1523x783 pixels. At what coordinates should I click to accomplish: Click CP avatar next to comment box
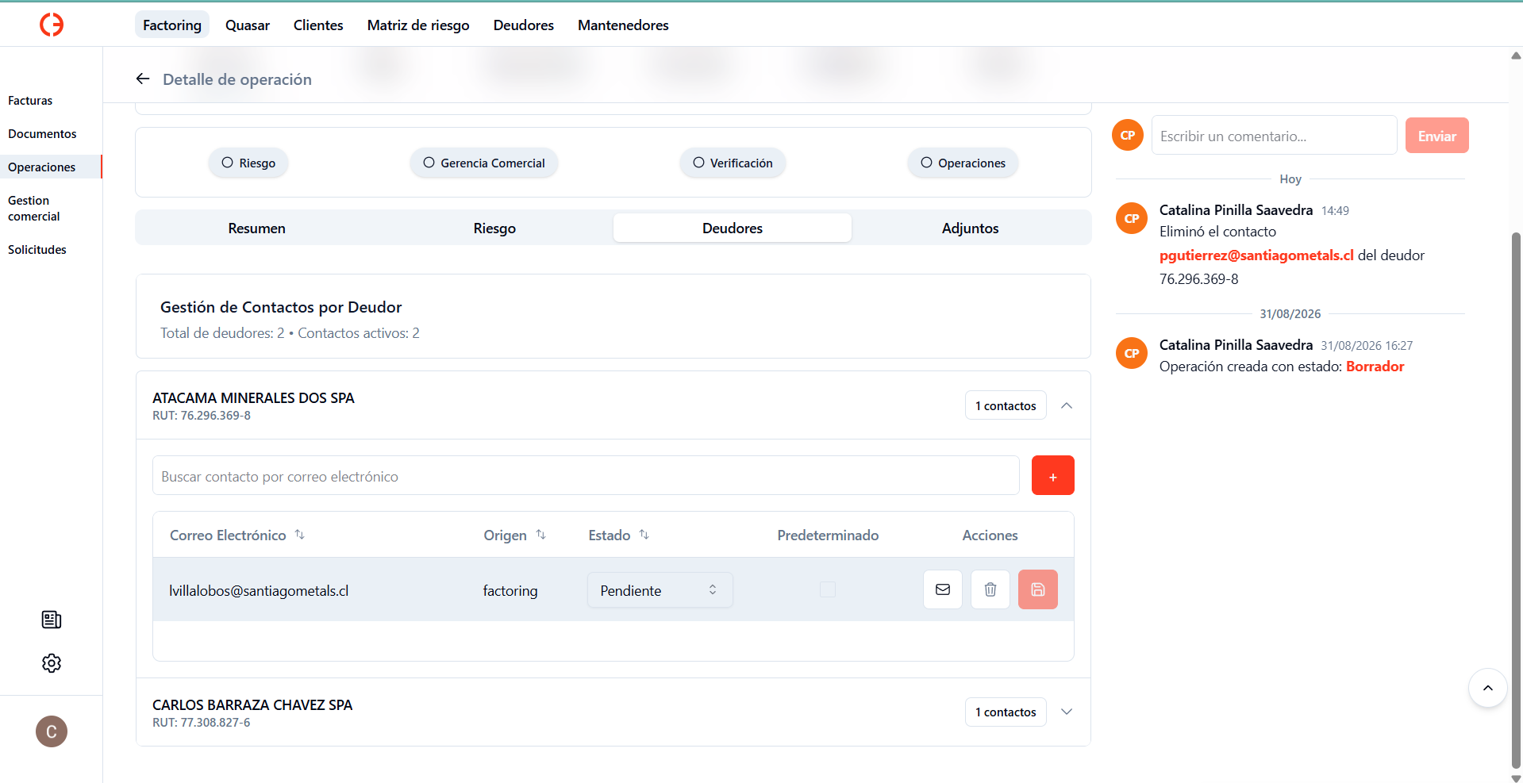coord(1128,135)
